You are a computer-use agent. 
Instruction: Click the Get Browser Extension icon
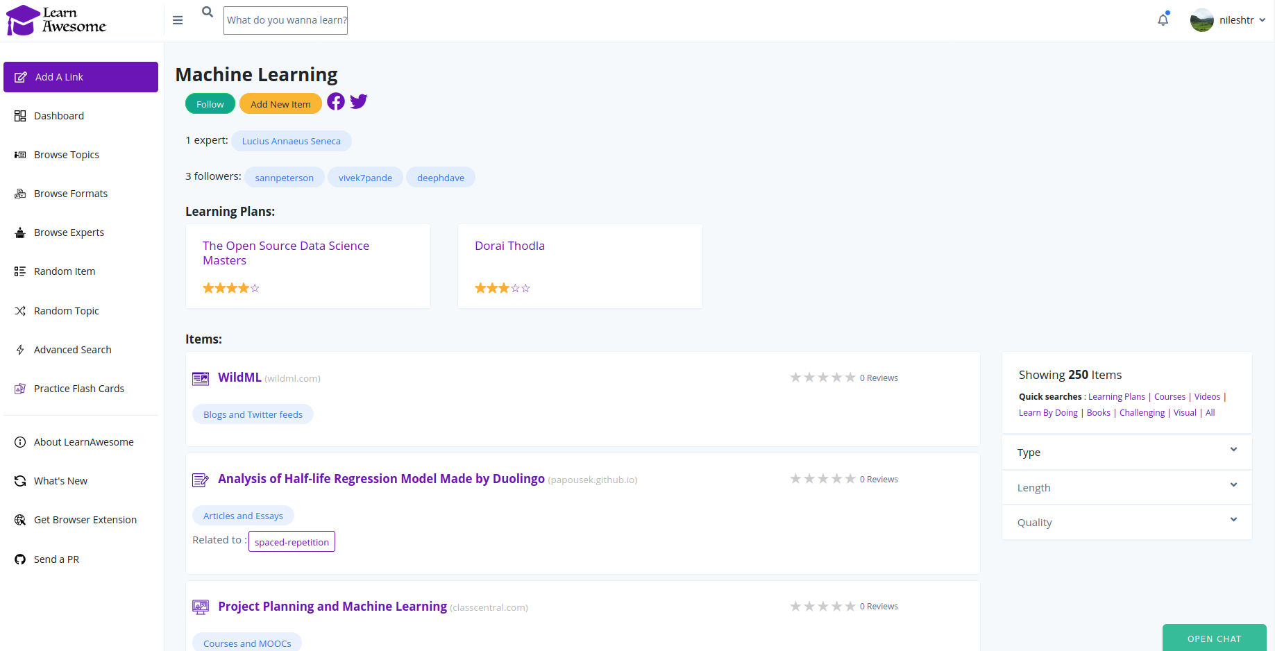pyautogui.click(x=20, y=520)
